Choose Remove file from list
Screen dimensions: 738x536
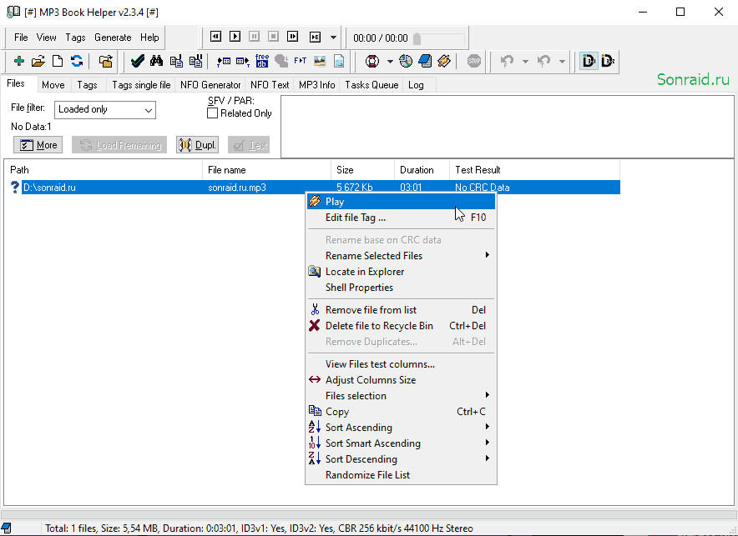(x=401, y=310)
